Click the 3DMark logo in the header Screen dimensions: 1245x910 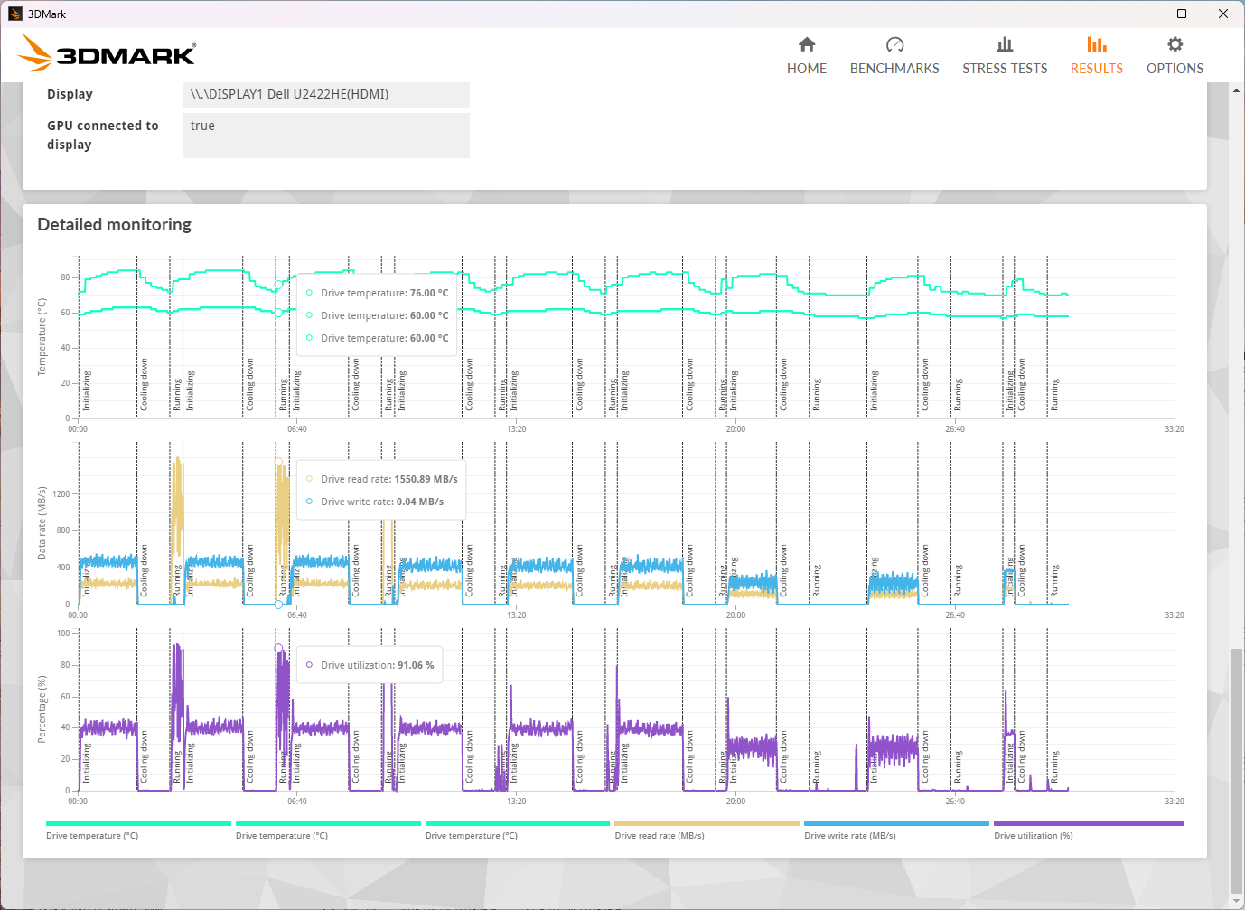coord(108,54)
